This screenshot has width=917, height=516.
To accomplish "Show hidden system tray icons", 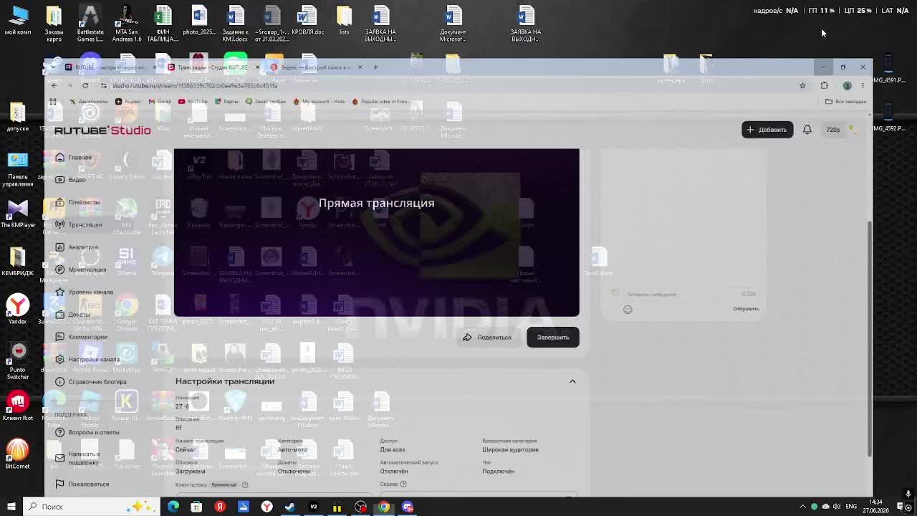I will click(802, 507).
